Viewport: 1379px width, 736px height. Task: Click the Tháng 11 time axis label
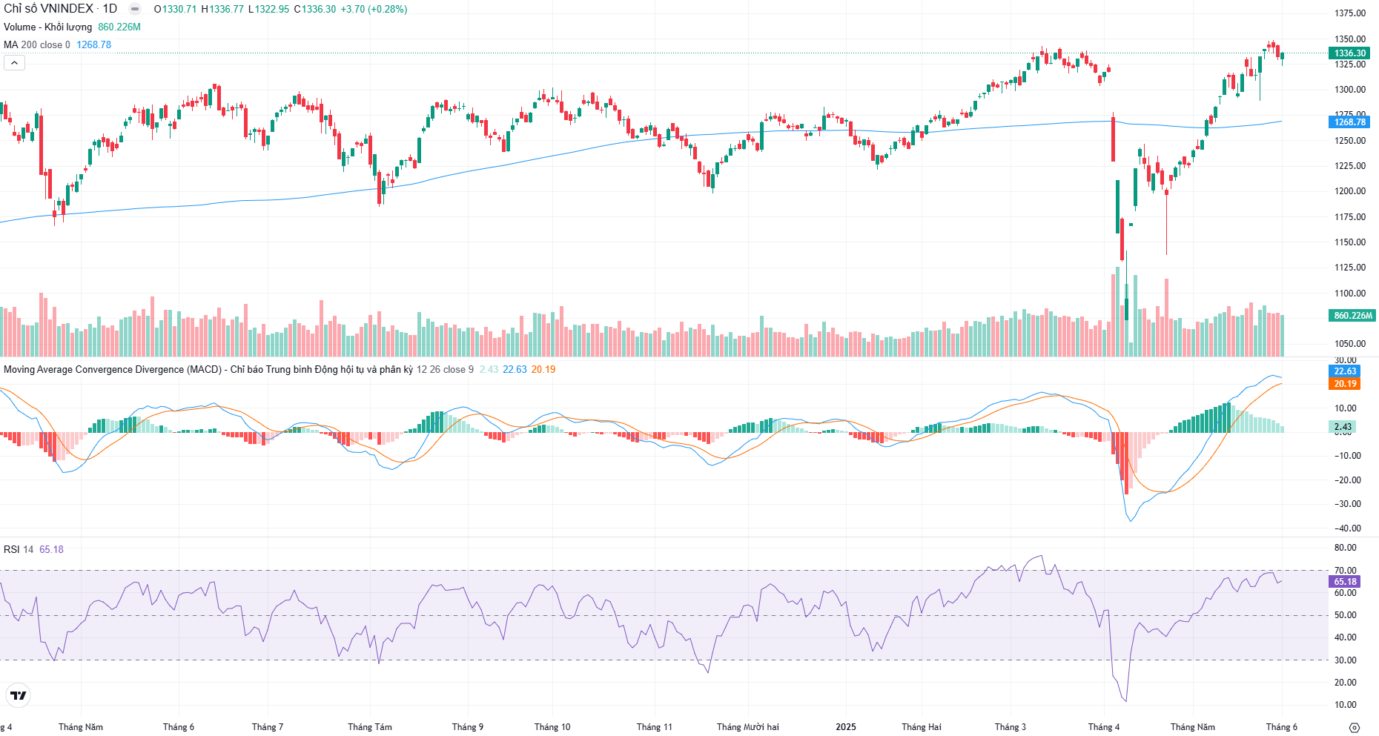(654, 727)
